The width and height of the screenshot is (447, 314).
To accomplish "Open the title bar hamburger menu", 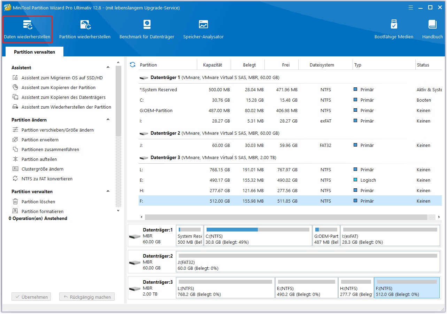I will (411, 7).
